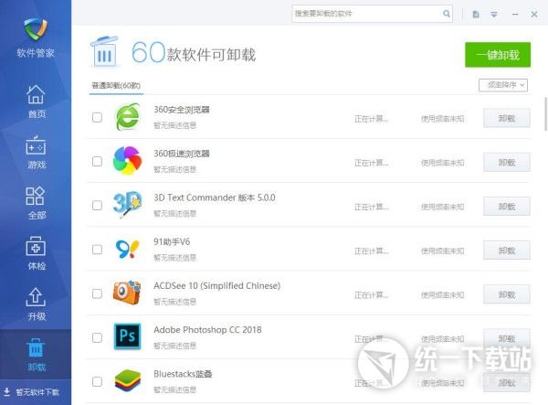This screenshot has height=405, width=548.
Task: Open the 体检 checkup section
Action: click(36, 253)
